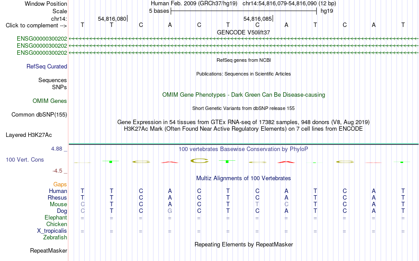This screenshot has height=261, width=419.
Task: Select the Dog alignment row label
Action: click(62, 211)
